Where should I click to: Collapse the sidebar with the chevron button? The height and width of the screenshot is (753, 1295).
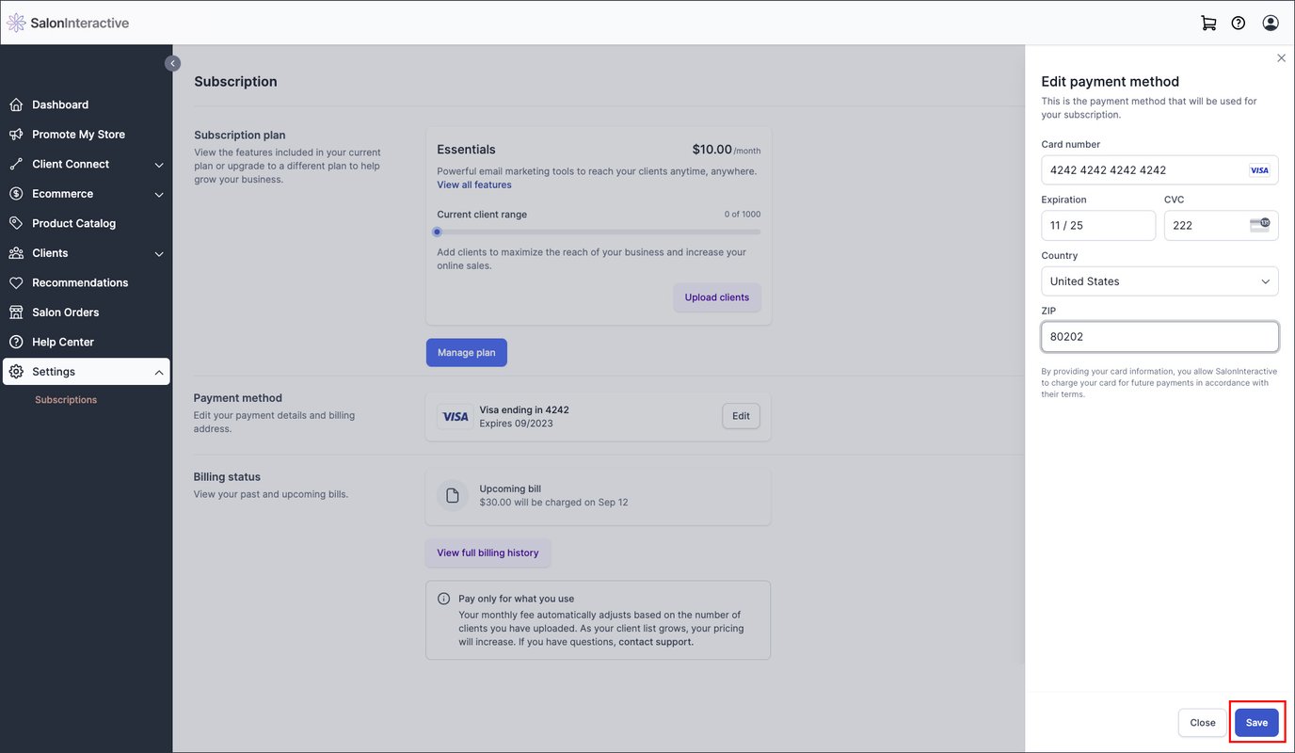point(172,63)
